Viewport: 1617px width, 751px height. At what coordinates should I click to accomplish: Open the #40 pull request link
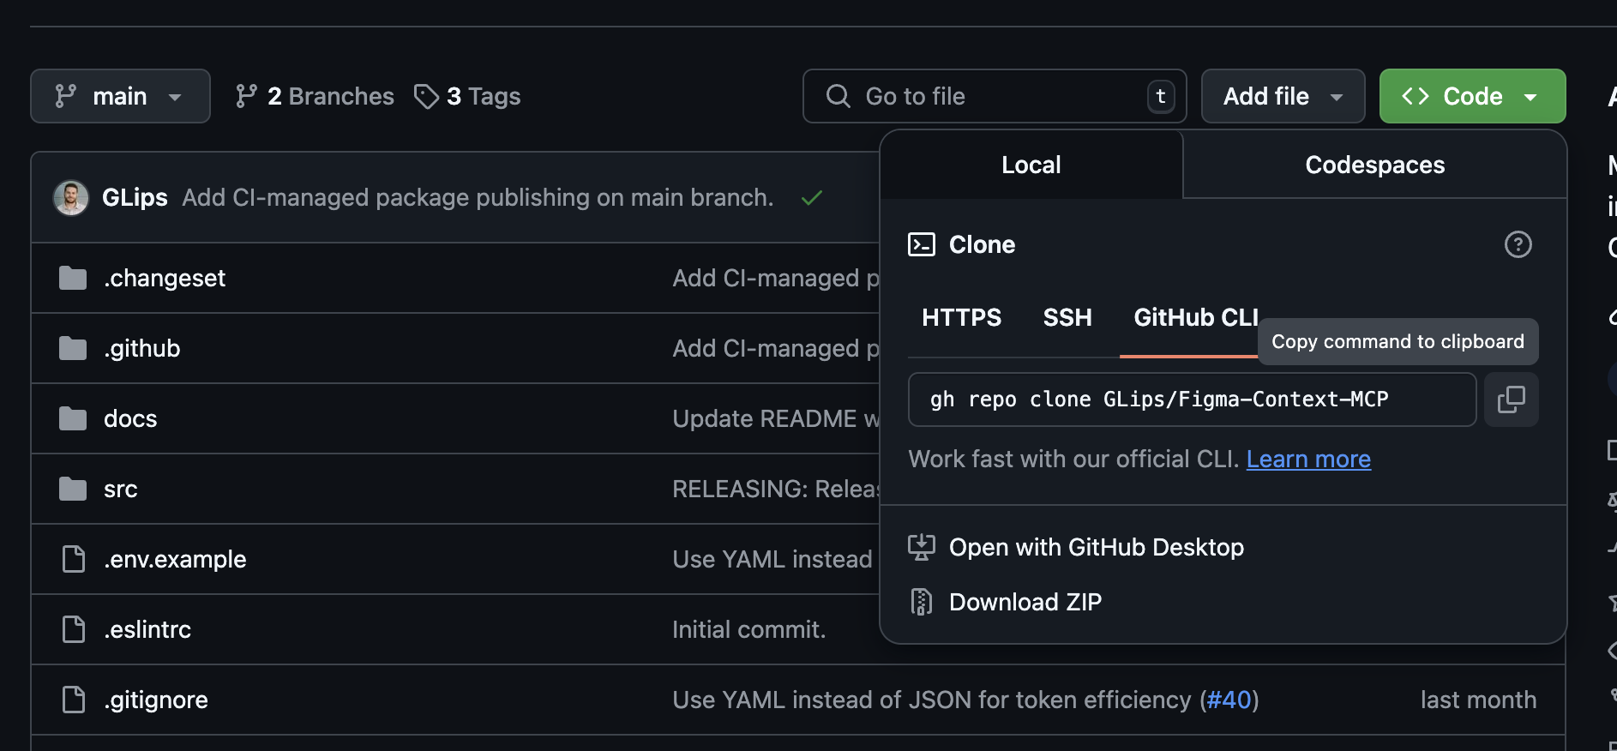pos(1229,700)
